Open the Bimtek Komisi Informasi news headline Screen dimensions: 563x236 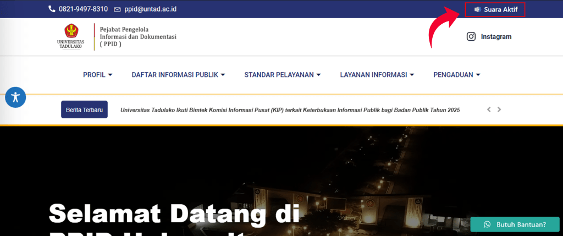290,110
